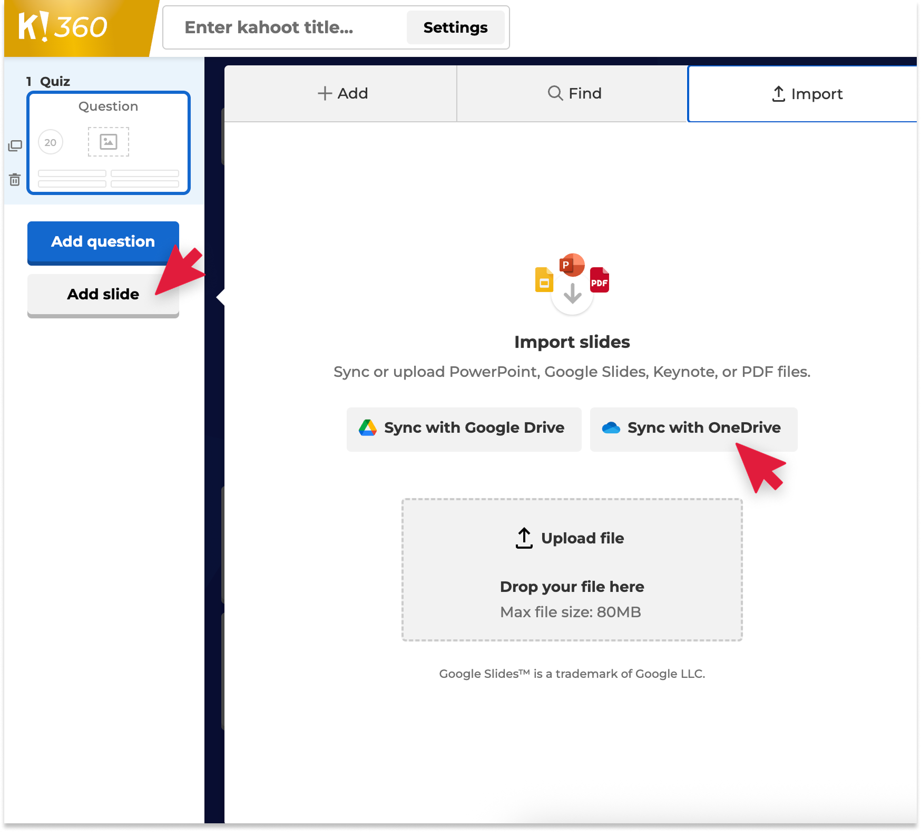Click the 20 seconds timer circle
This screenshot has width=921, height=837.
(51, 142)
